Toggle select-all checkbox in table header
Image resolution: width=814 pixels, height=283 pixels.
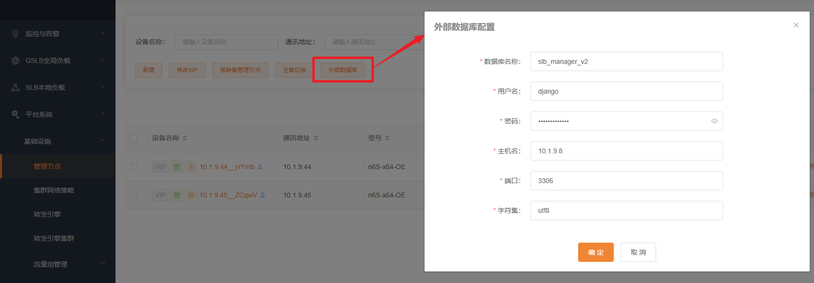point(134,138)
